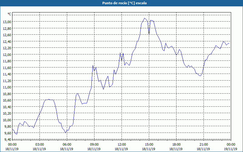Select the 11,20 y-axis value
Image resolution: width=243 pixels, height=152 pixels.
(7, 81)
